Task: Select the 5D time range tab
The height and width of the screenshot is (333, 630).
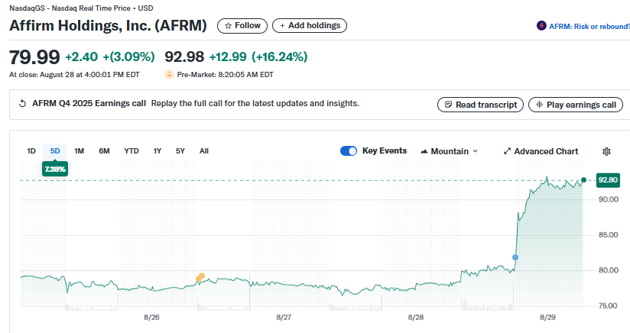Action: 55,151
